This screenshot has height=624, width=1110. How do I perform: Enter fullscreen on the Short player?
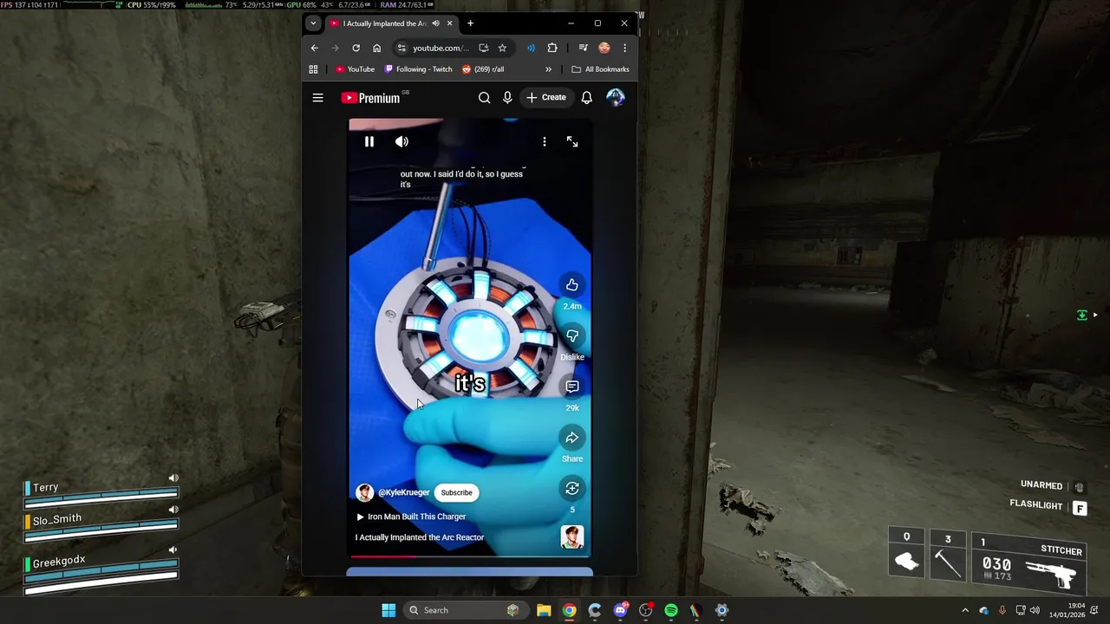[572, 141]
